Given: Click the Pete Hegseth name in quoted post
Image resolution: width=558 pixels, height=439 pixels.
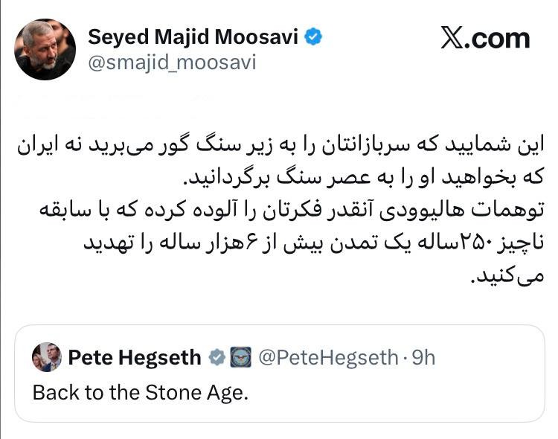Looking at the screenshot, I should [x=135, y=358].
